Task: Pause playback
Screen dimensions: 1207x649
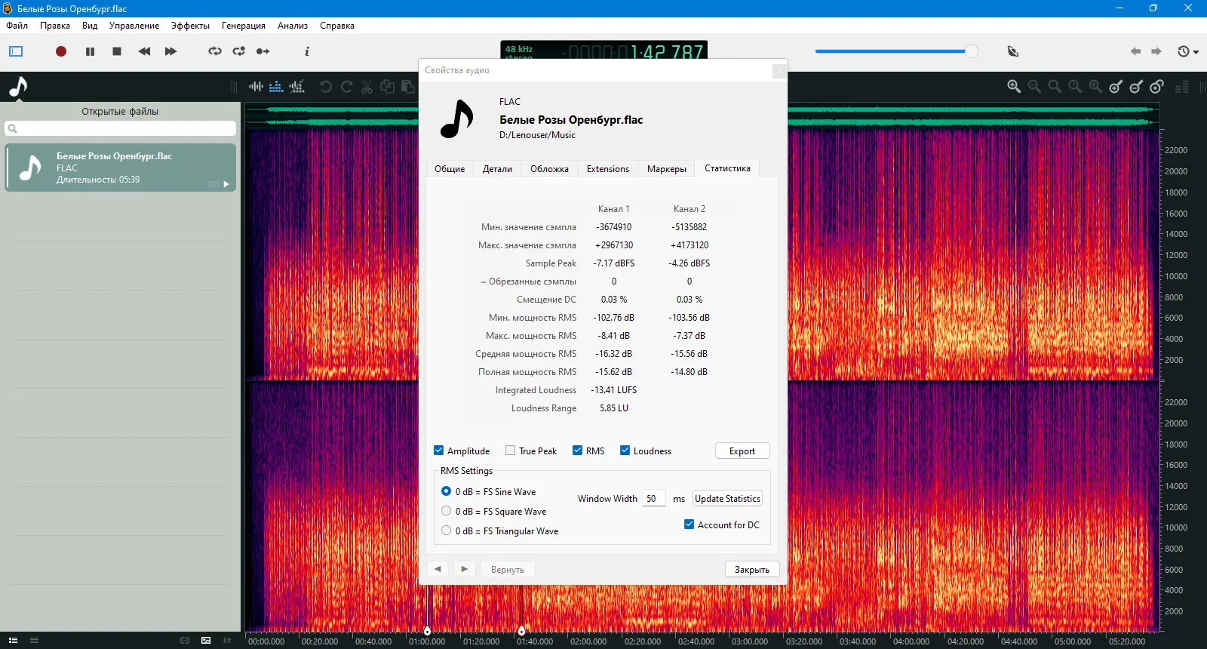Action: [x=90, y=51]
